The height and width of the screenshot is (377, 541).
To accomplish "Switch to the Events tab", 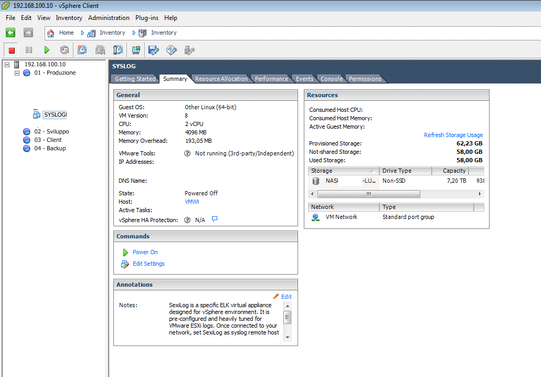I will (x=305, y=79).
